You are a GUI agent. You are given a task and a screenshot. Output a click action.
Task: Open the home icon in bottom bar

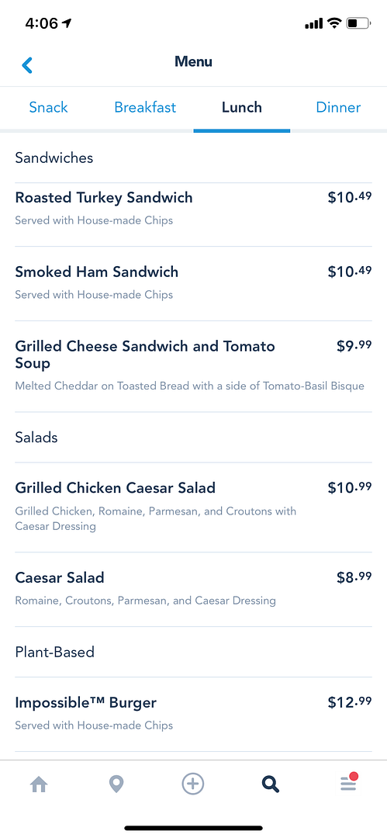[39, 784]
